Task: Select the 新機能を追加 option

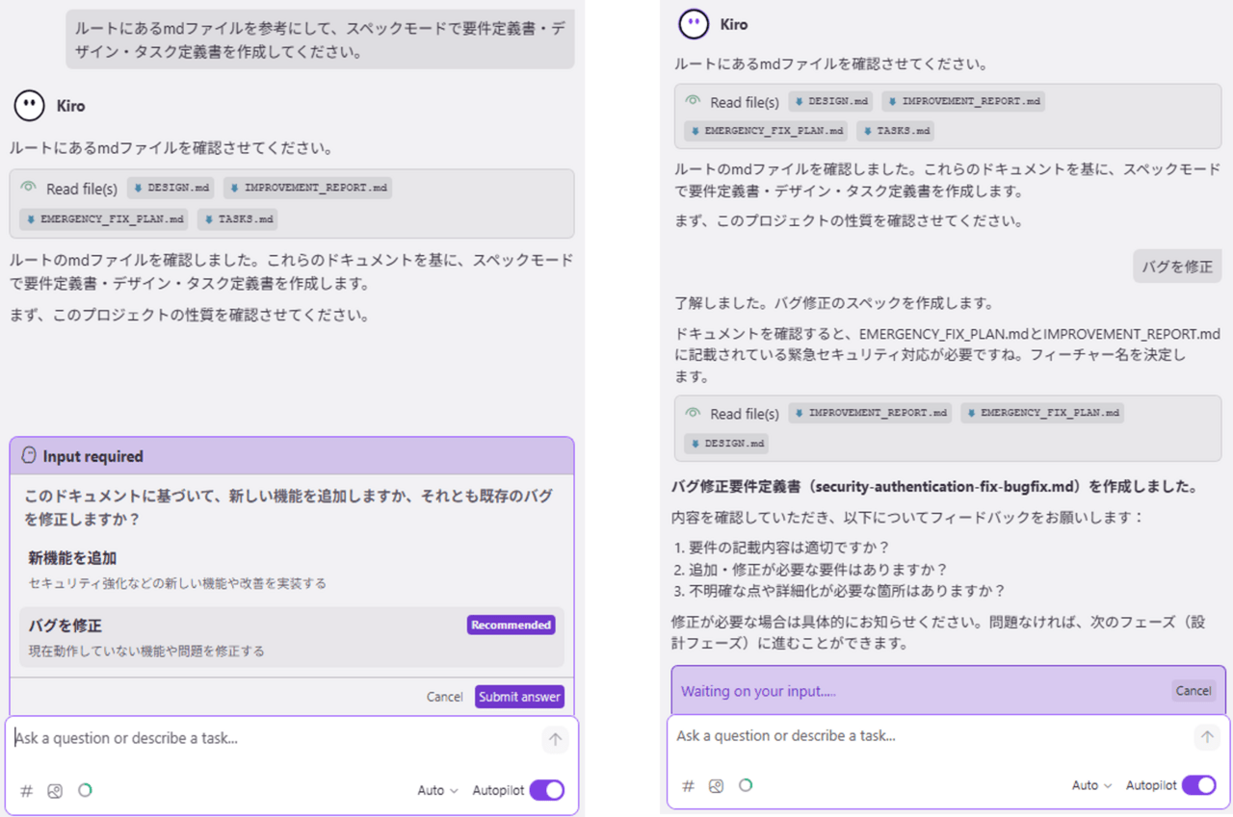Action: point(291,569)
